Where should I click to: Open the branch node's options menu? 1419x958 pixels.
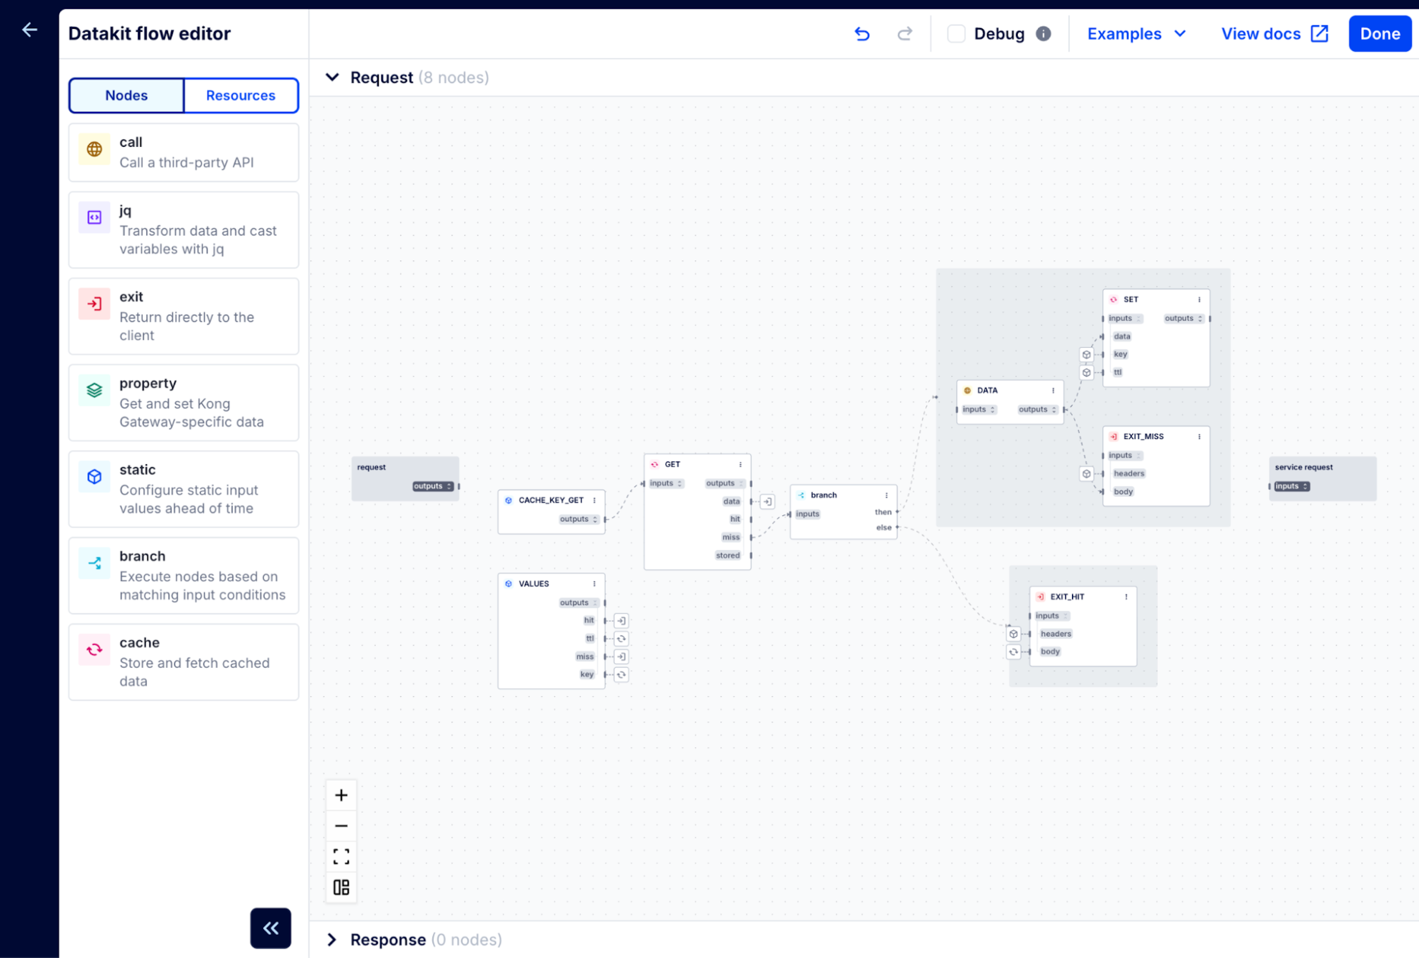[x=886, y=495]
